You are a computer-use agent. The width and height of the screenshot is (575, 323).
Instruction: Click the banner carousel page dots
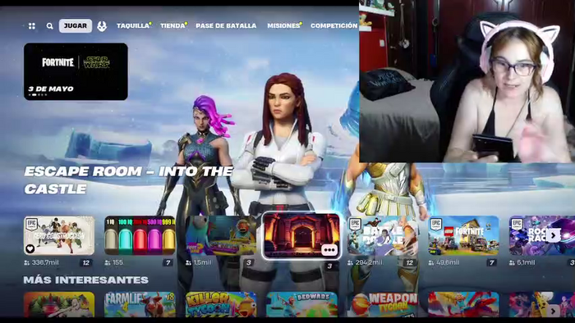(38, 95)
